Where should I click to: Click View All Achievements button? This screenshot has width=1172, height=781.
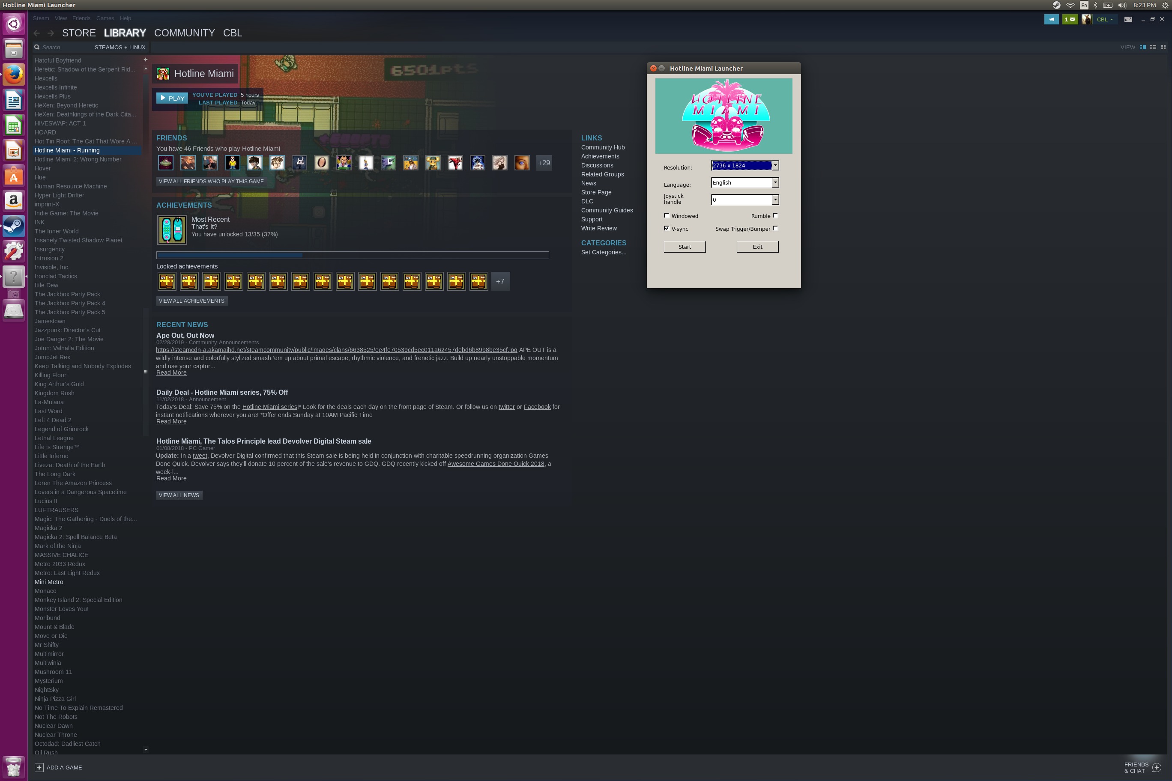pos(192,301)
